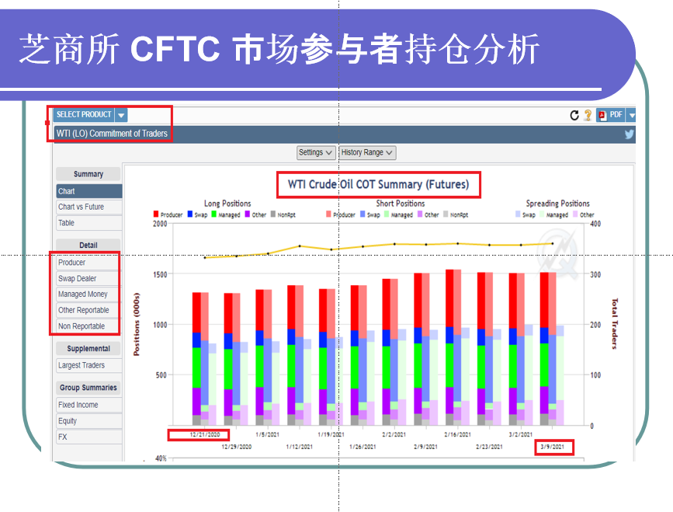The width and height of the screenshot is (673, 512).
Task: Click the Long Positions legend heading
Action: click(227, 203)
